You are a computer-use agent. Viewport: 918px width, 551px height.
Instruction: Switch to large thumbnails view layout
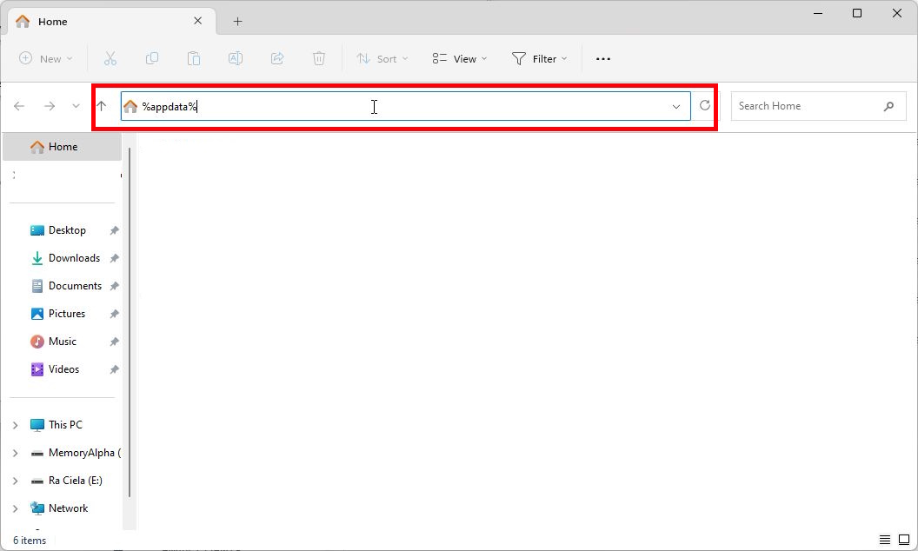tap(904, 540)
